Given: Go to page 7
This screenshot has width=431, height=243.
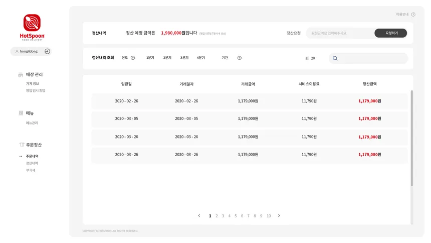Looking at the screenshot, I should (248, 216).
